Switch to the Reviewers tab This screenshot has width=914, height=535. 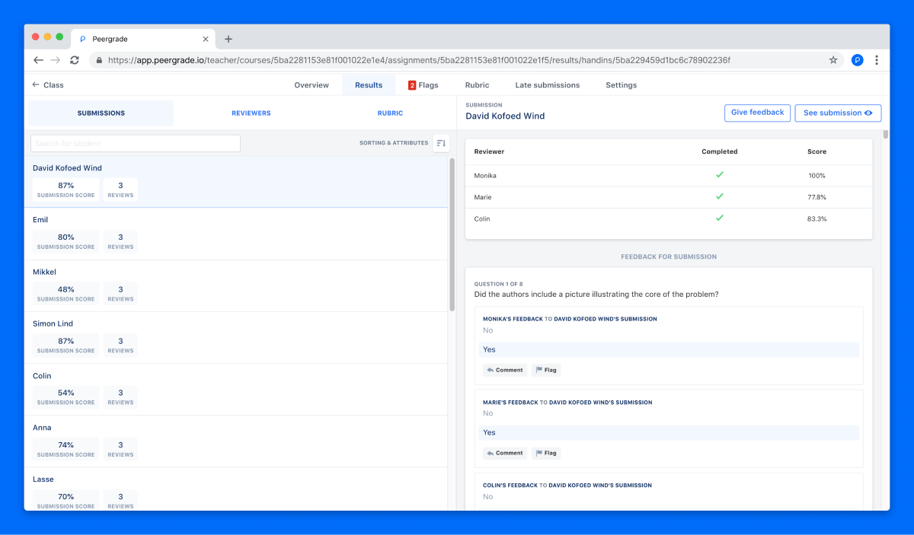251,113
